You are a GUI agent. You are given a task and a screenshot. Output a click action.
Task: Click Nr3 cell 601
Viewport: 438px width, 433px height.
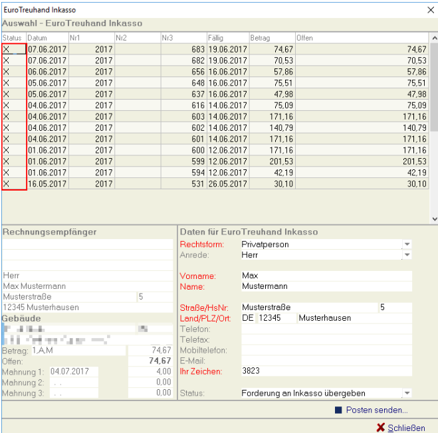coord(184,139)
